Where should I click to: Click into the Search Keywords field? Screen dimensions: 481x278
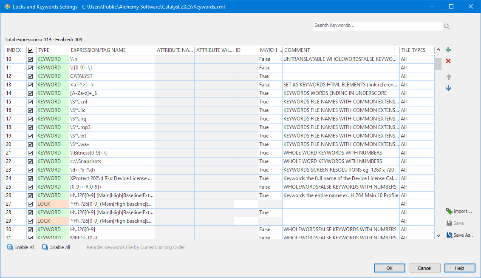click(377, 26)
